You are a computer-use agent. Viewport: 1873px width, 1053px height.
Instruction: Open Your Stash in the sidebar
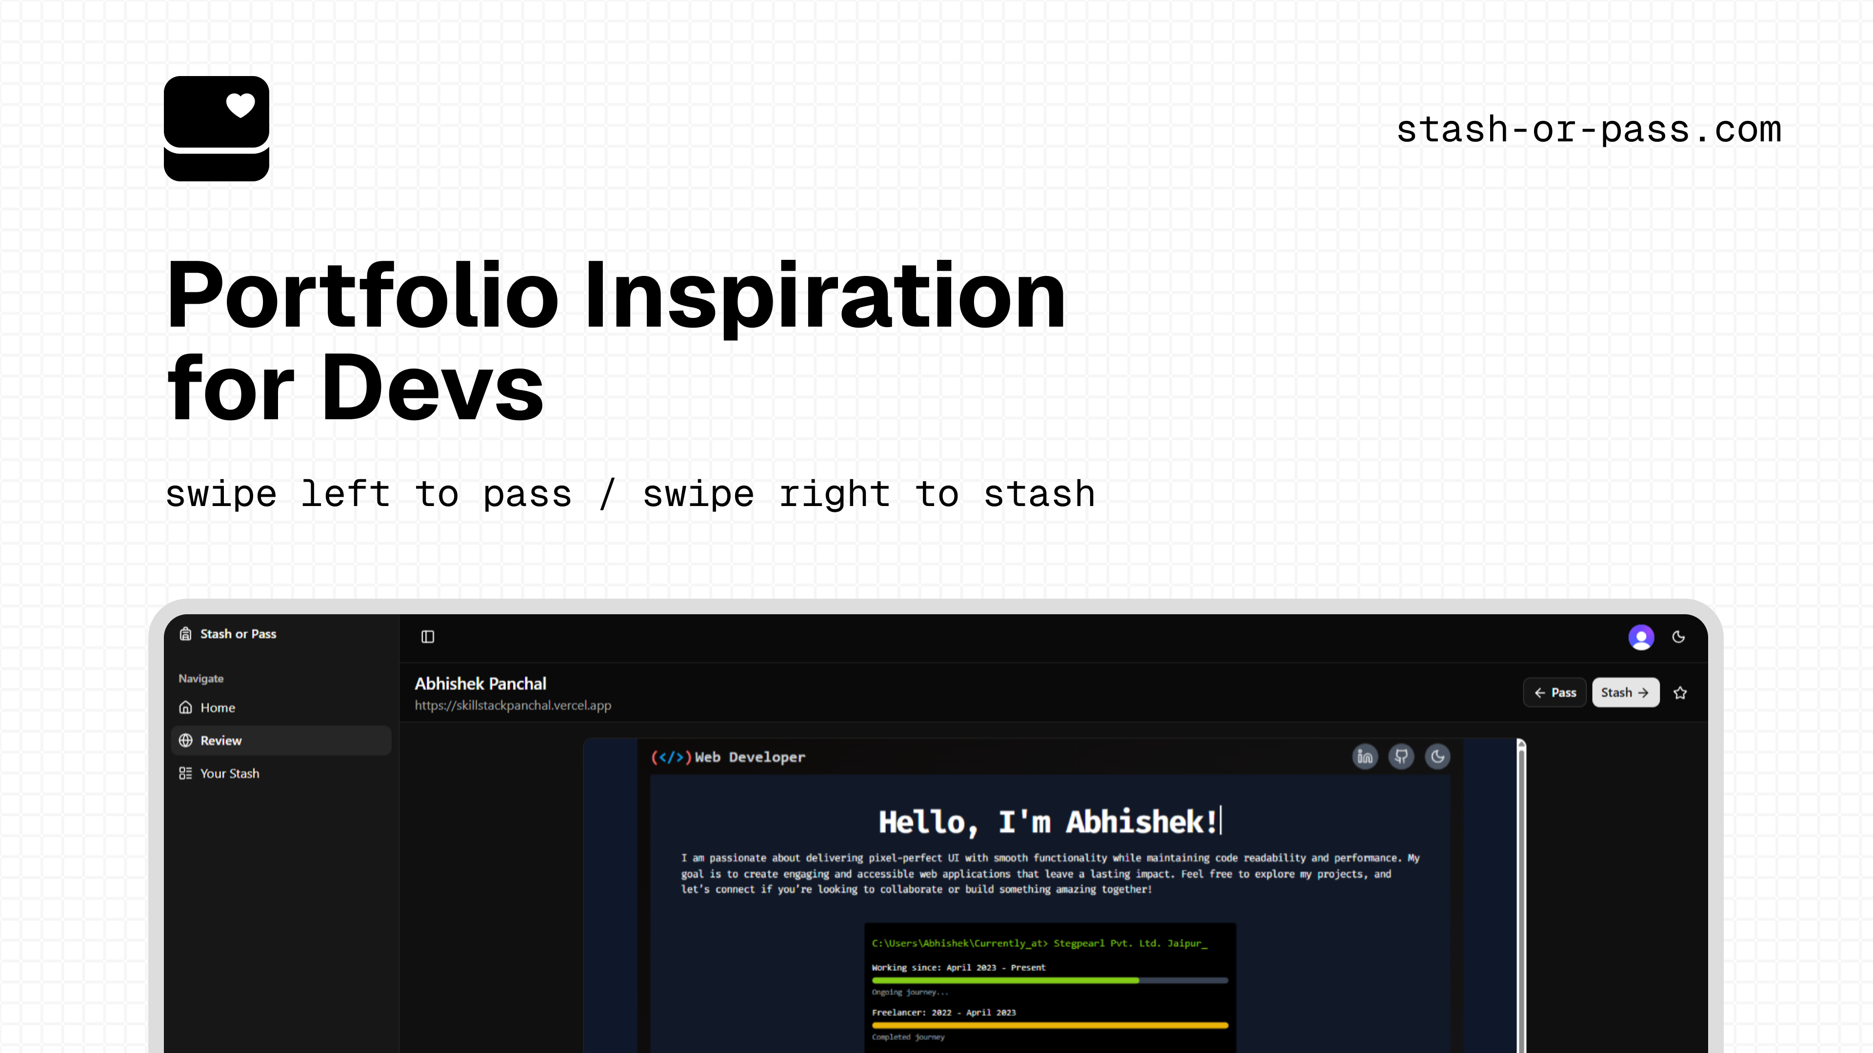click(229, 773)
